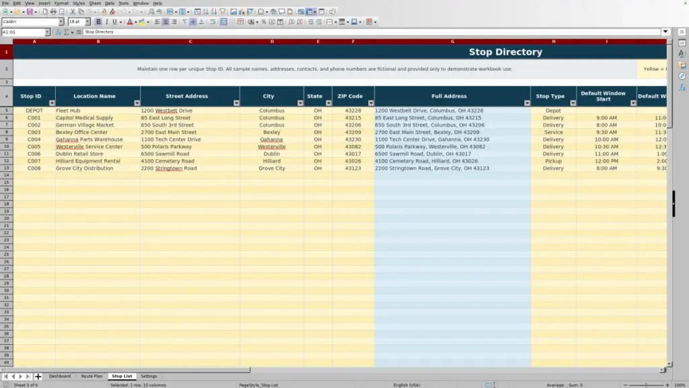
Task: Switch to the Dashboard sheet tab
Action: [x=60, y=376]
